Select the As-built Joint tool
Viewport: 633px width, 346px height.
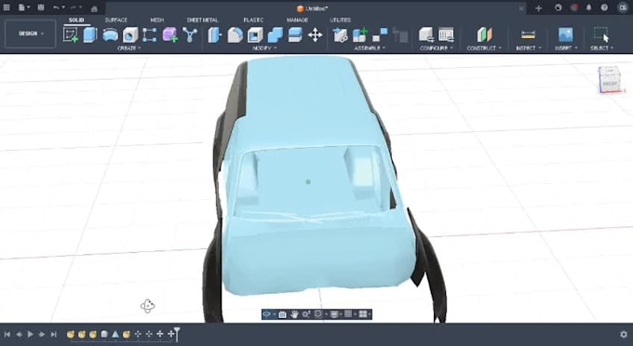tap(380, 34)
